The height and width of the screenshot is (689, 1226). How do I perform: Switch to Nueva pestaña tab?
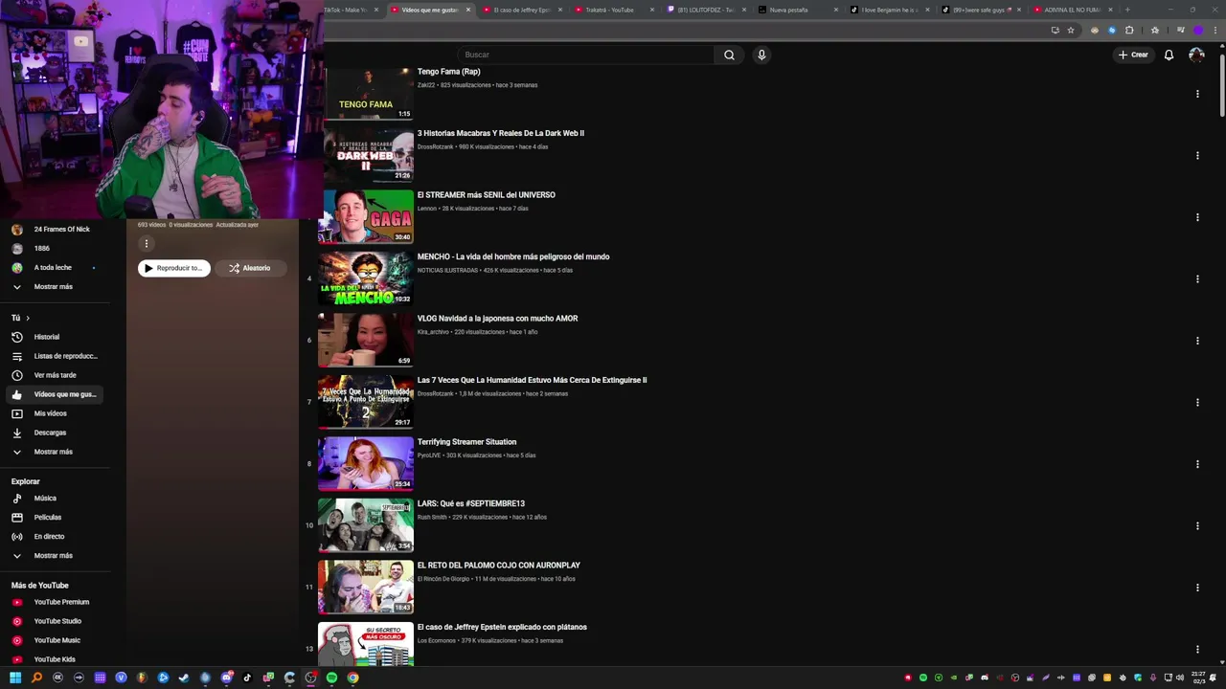click(798, 10)
